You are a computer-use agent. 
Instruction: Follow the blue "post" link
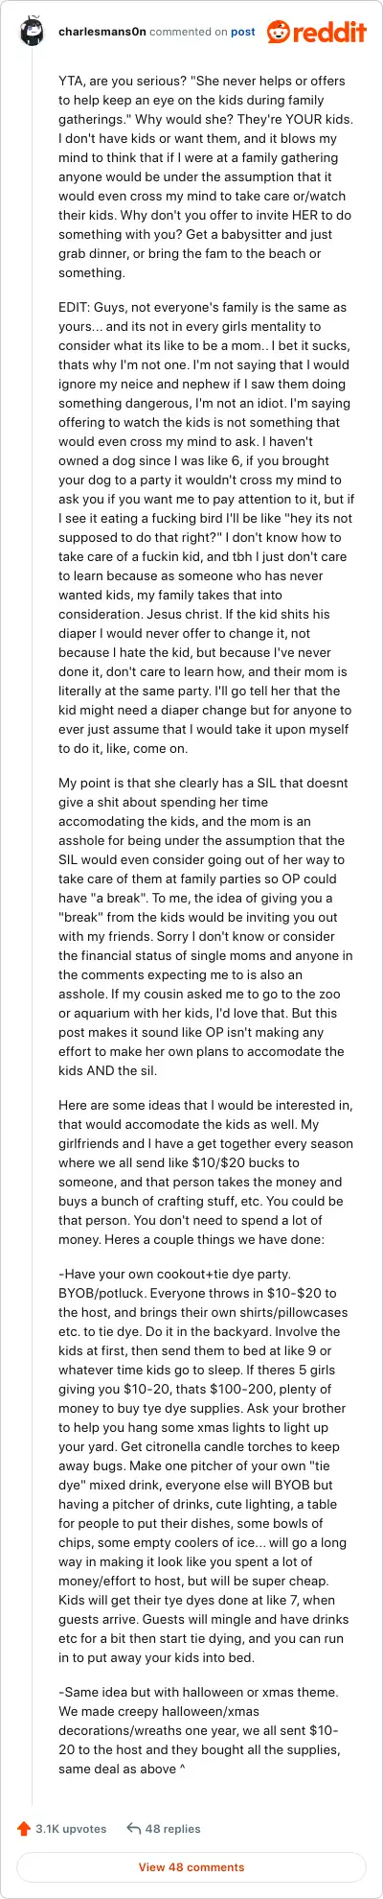point(243,31)
